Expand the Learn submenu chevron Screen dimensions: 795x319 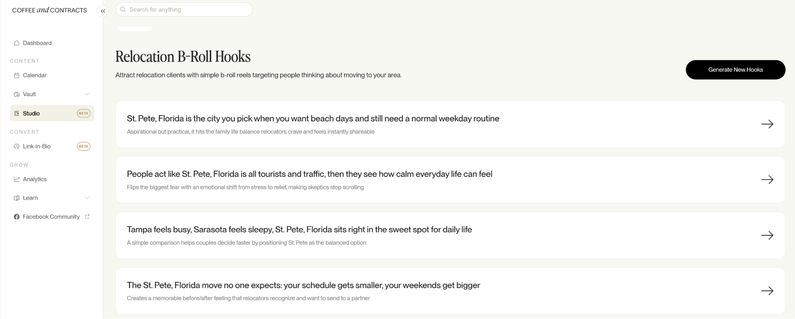[x=87, y=198]
